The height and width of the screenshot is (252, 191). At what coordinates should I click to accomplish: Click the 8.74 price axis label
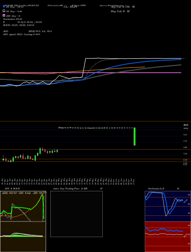point(185,141)
